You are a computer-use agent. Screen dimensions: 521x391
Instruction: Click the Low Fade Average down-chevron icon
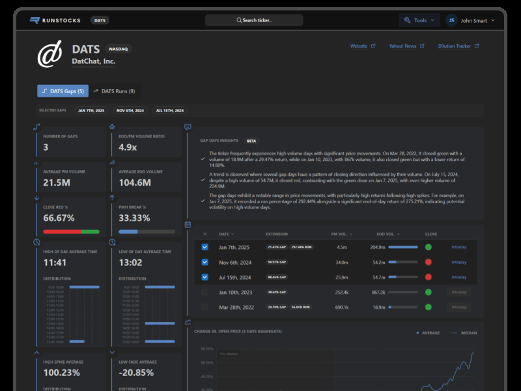click(112, 353)
